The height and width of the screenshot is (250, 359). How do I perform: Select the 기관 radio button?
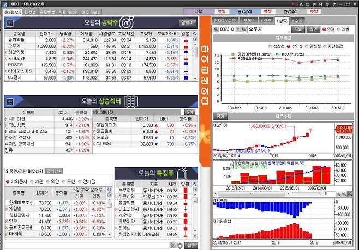pyautogui.click(x=32, y=182)
